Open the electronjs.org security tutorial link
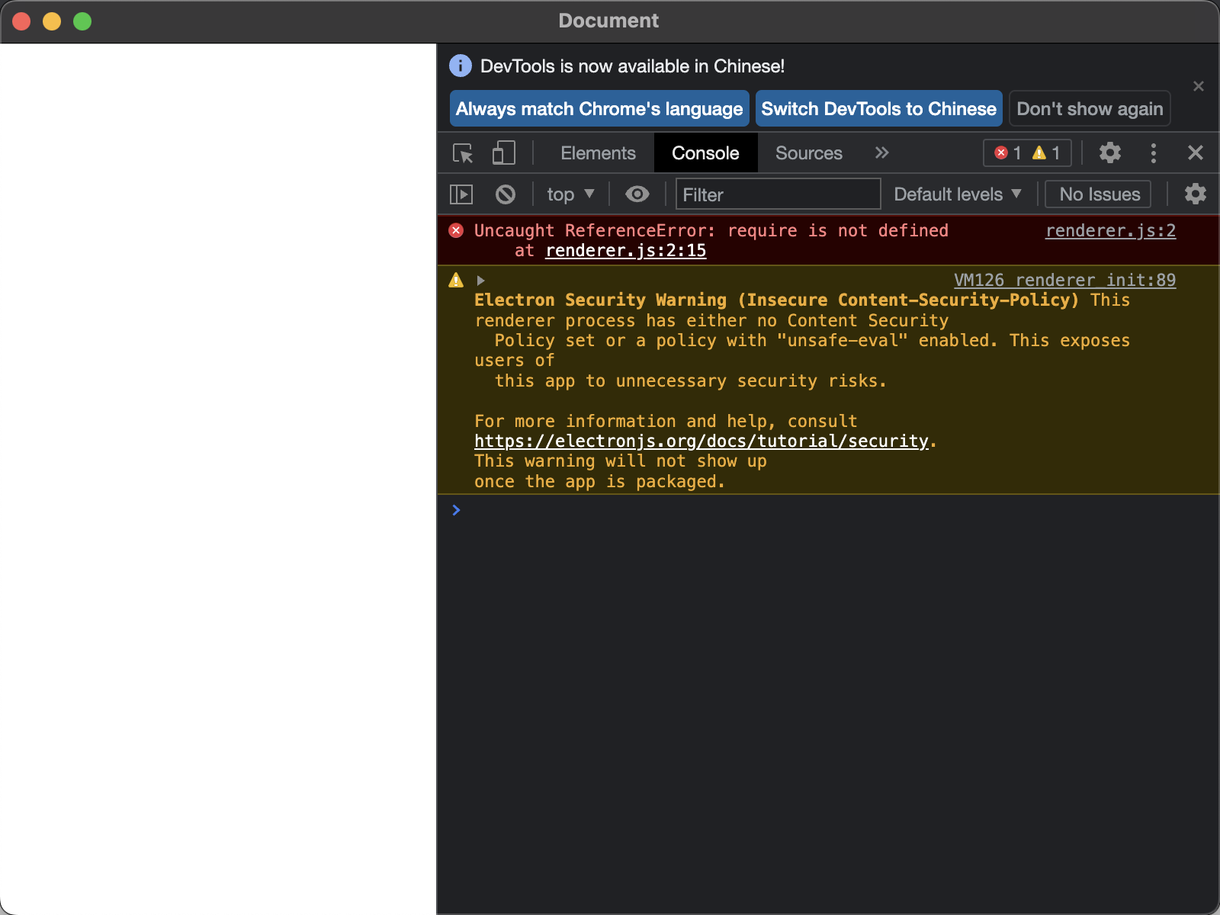 click(701, 441)
